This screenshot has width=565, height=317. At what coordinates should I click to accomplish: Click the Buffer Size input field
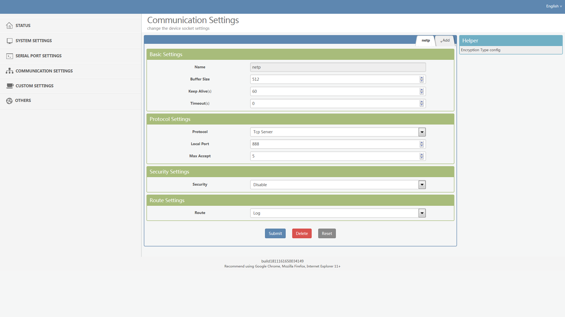click(338, 79)
